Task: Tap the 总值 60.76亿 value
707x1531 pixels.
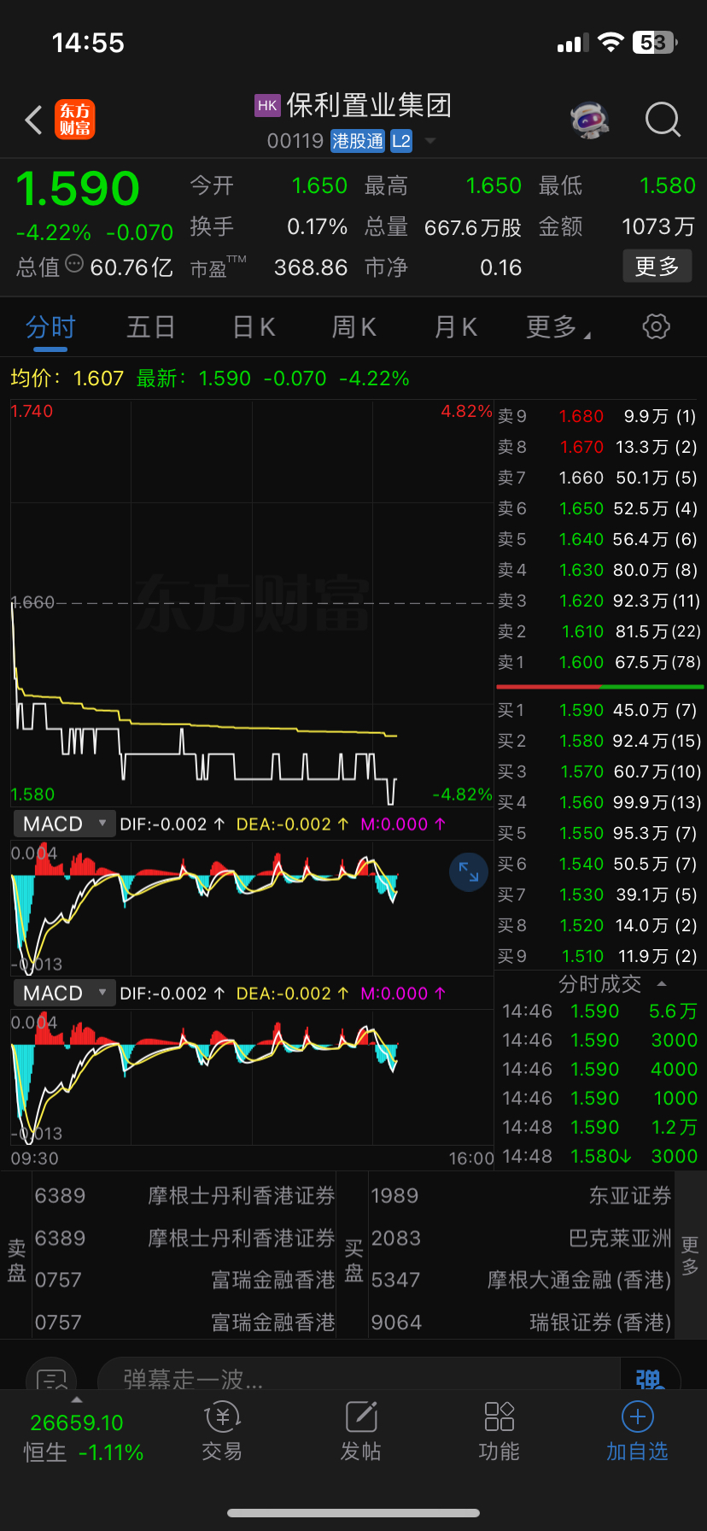Action: (x=131, y=267)
